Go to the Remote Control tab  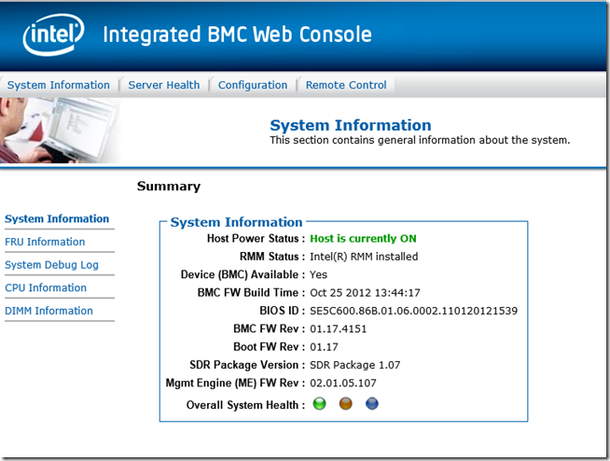click(346, 85)
